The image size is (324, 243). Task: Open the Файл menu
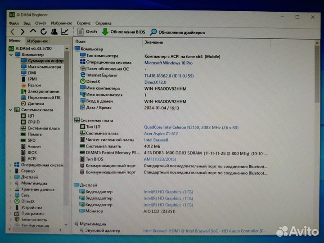coord(13,23)
